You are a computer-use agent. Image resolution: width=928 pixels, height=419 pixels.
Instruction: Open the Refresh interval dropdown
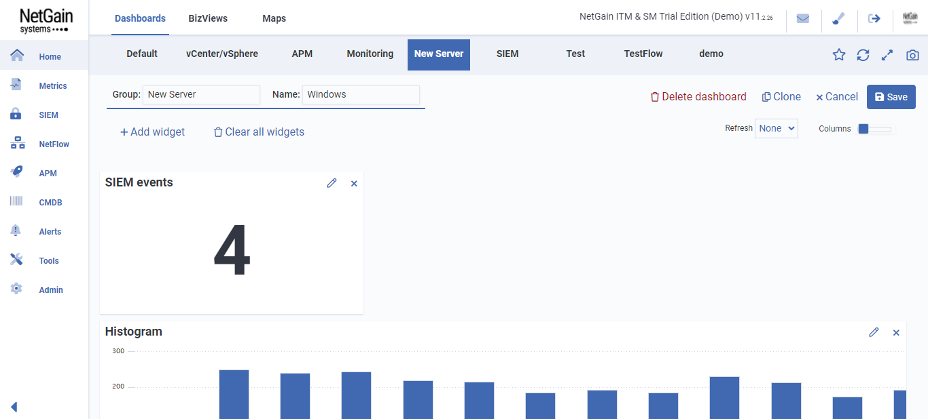tap(776, 128)
